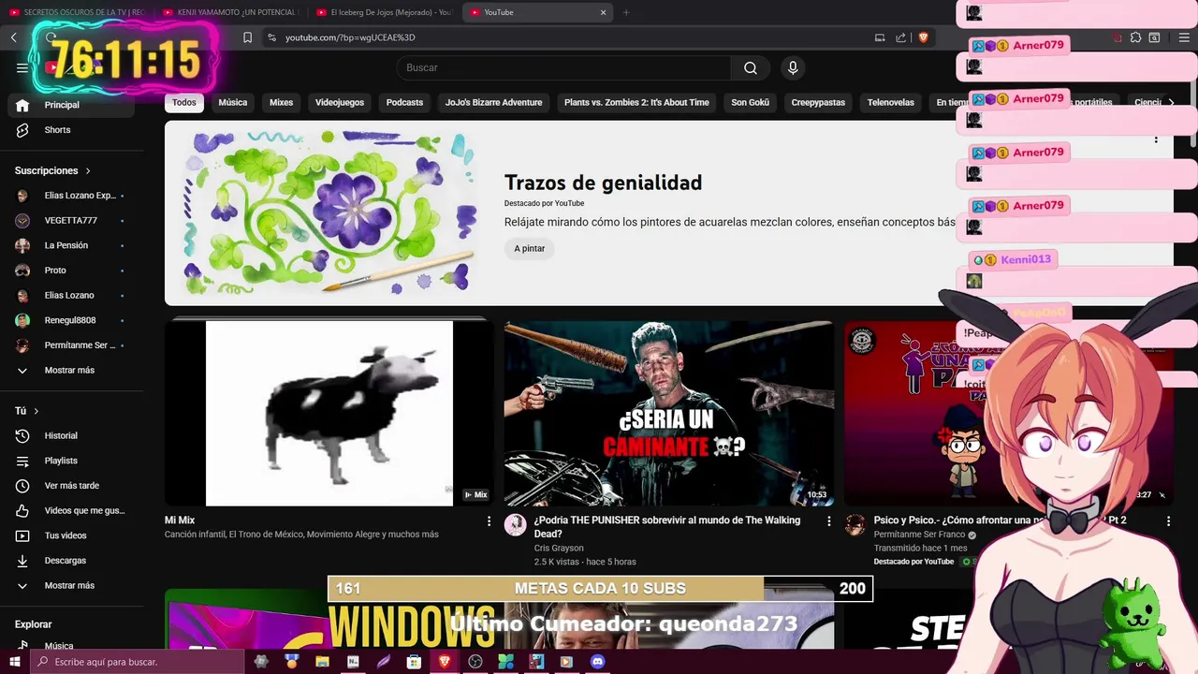The image size is (1198, 674).
Task: Select the Son Gokū chip
Action: coord(750,102)
